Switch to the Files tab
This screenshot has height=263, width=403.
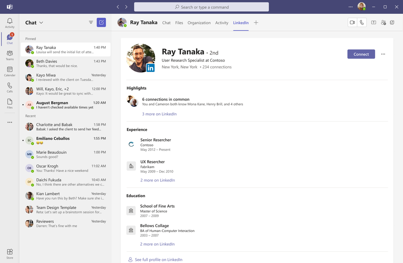coord(179,23)
